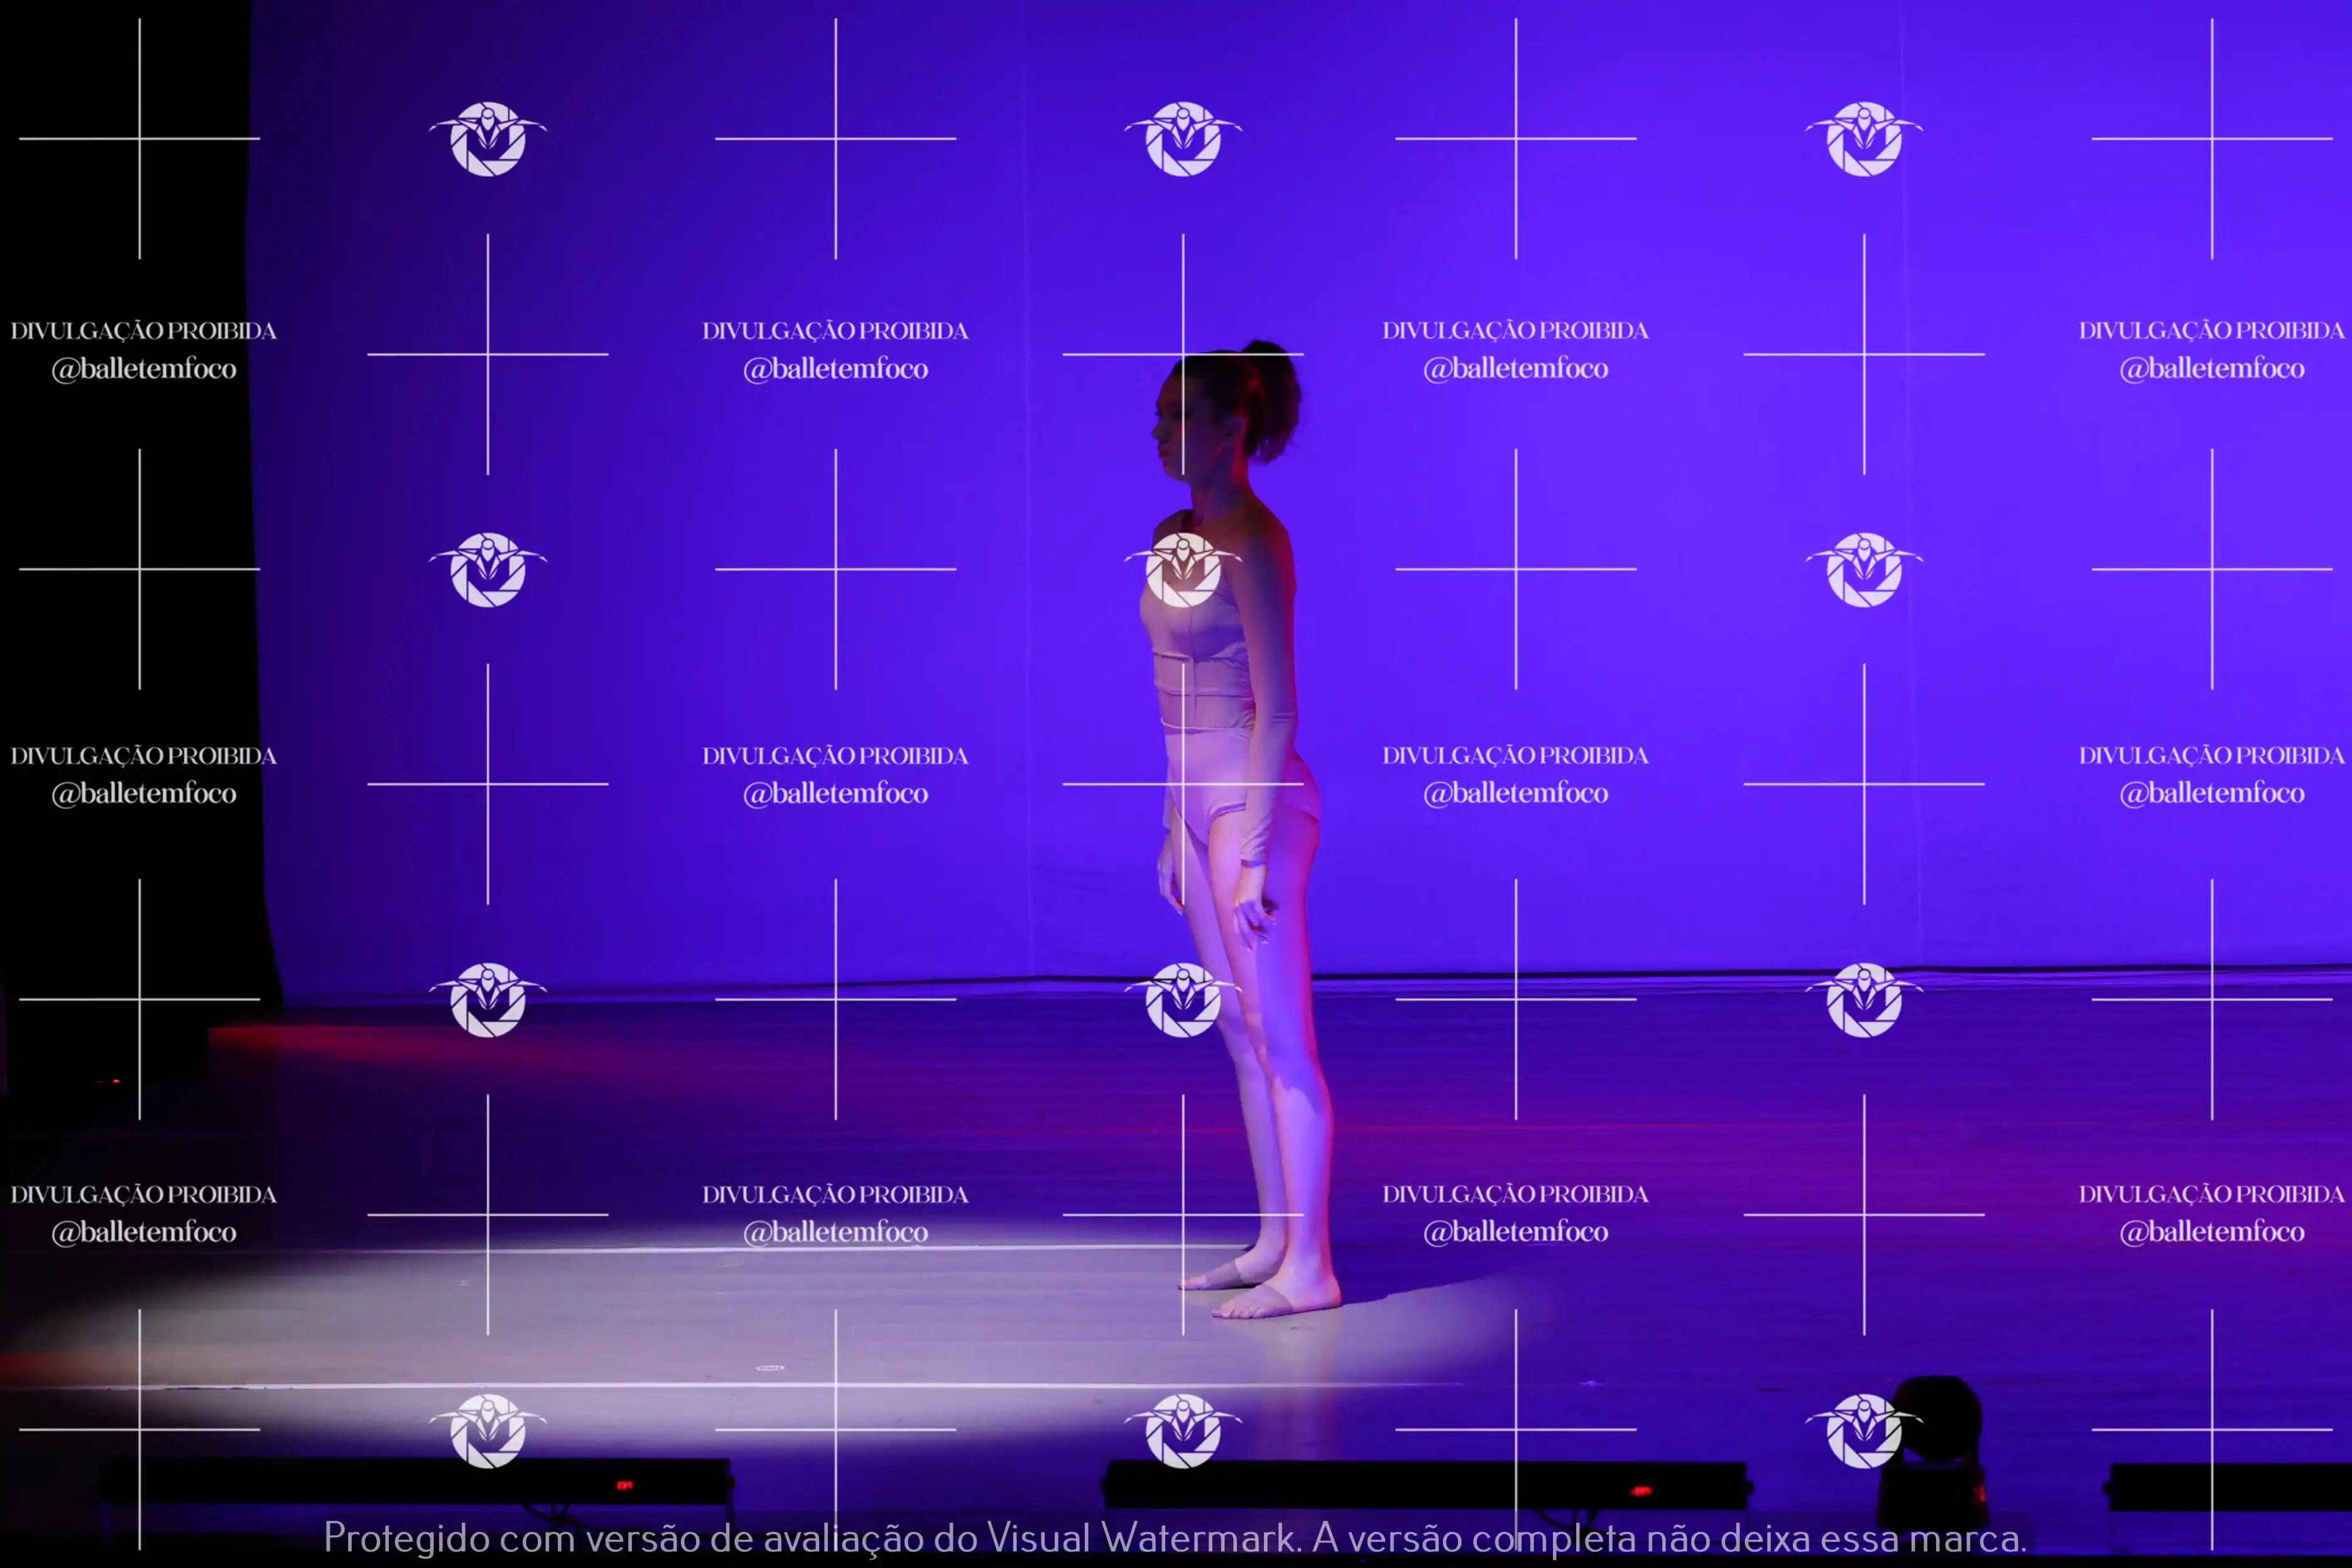Click the watermark logo beside the dancer's knees
The image size is (2352, 1568).
[x=1183, y=999]
